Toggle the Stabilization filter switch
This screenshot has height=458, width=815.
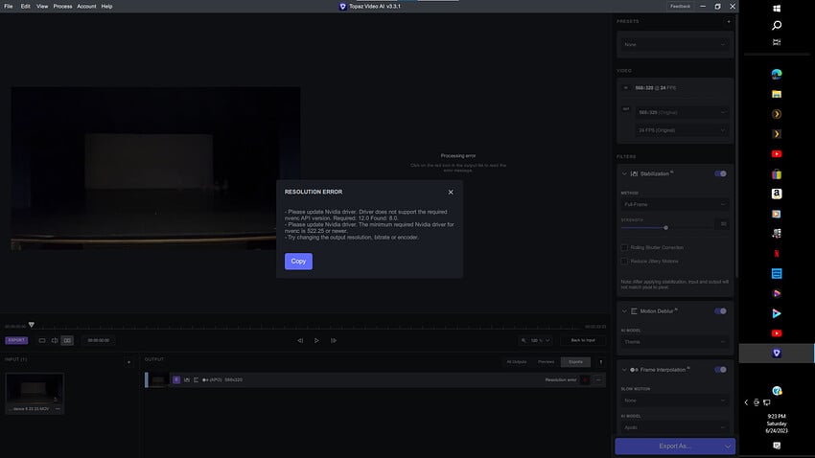coord(720,173)
